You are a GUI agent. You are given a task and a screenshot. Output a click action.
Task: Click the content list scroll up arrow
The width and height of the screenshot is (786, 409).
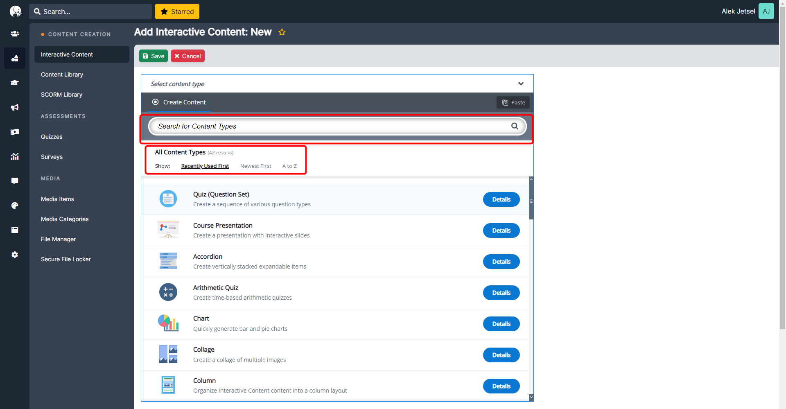[x=531, y=179]
